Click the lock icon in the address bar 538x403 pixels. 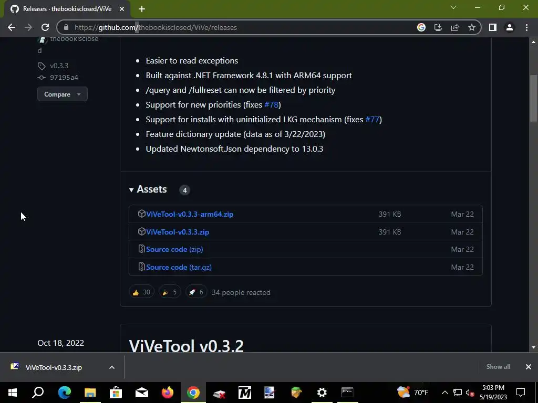[x=66, y=27]
